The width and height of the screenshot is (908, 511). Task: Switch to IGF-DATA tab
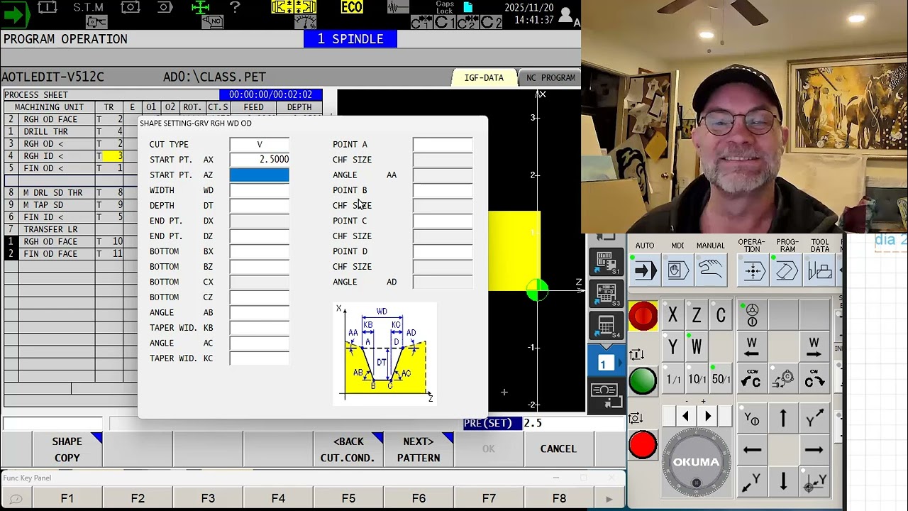484,77
